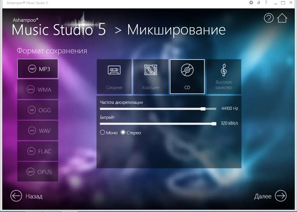297x212 pixels.
Task: Go back with the Назад arrow
Action: click(x=16, y=196)
